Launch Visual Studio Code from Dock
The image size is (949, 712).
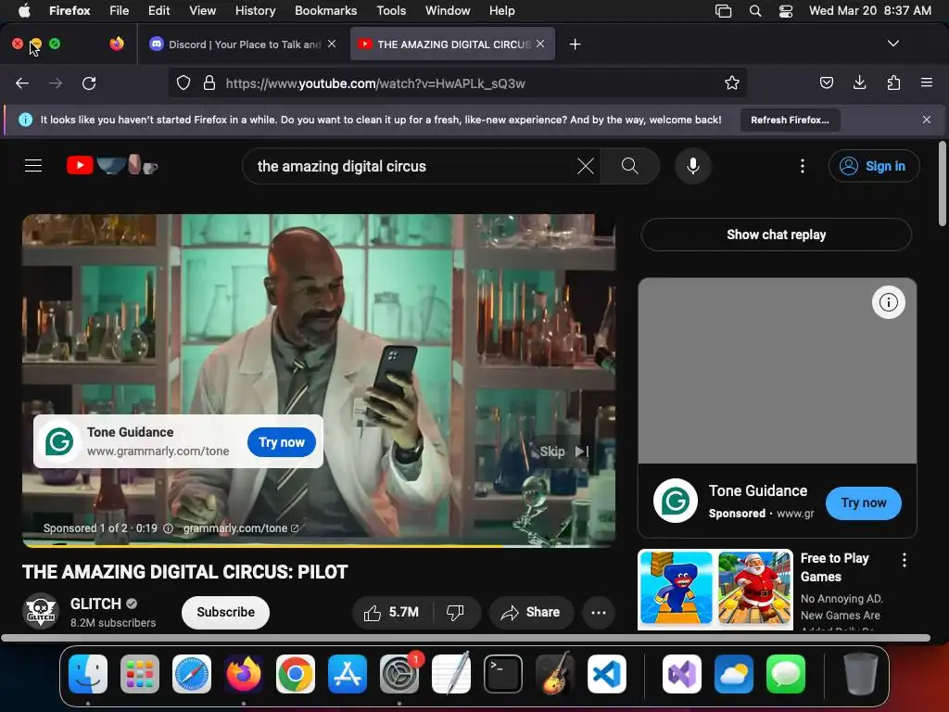coord(606,674)
